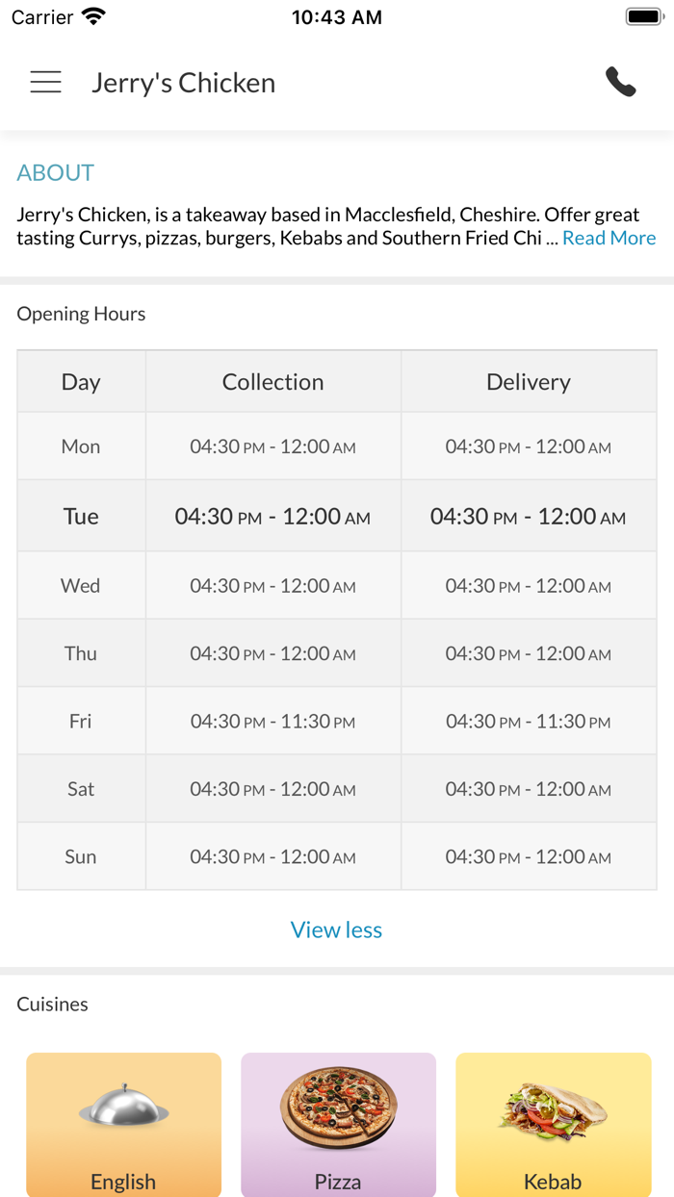The image size is (674, 1197).
Task: Tap the ABOUT section heading
Action: coord(55,173)
